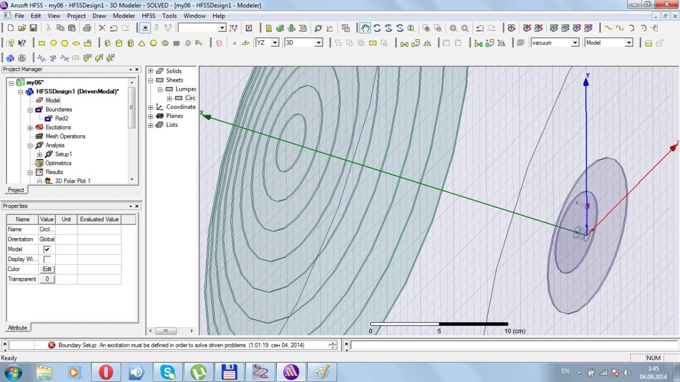Screen dimensions: 680x382
Task: Click the red Delete X icon
Action: tap(102, 28)
